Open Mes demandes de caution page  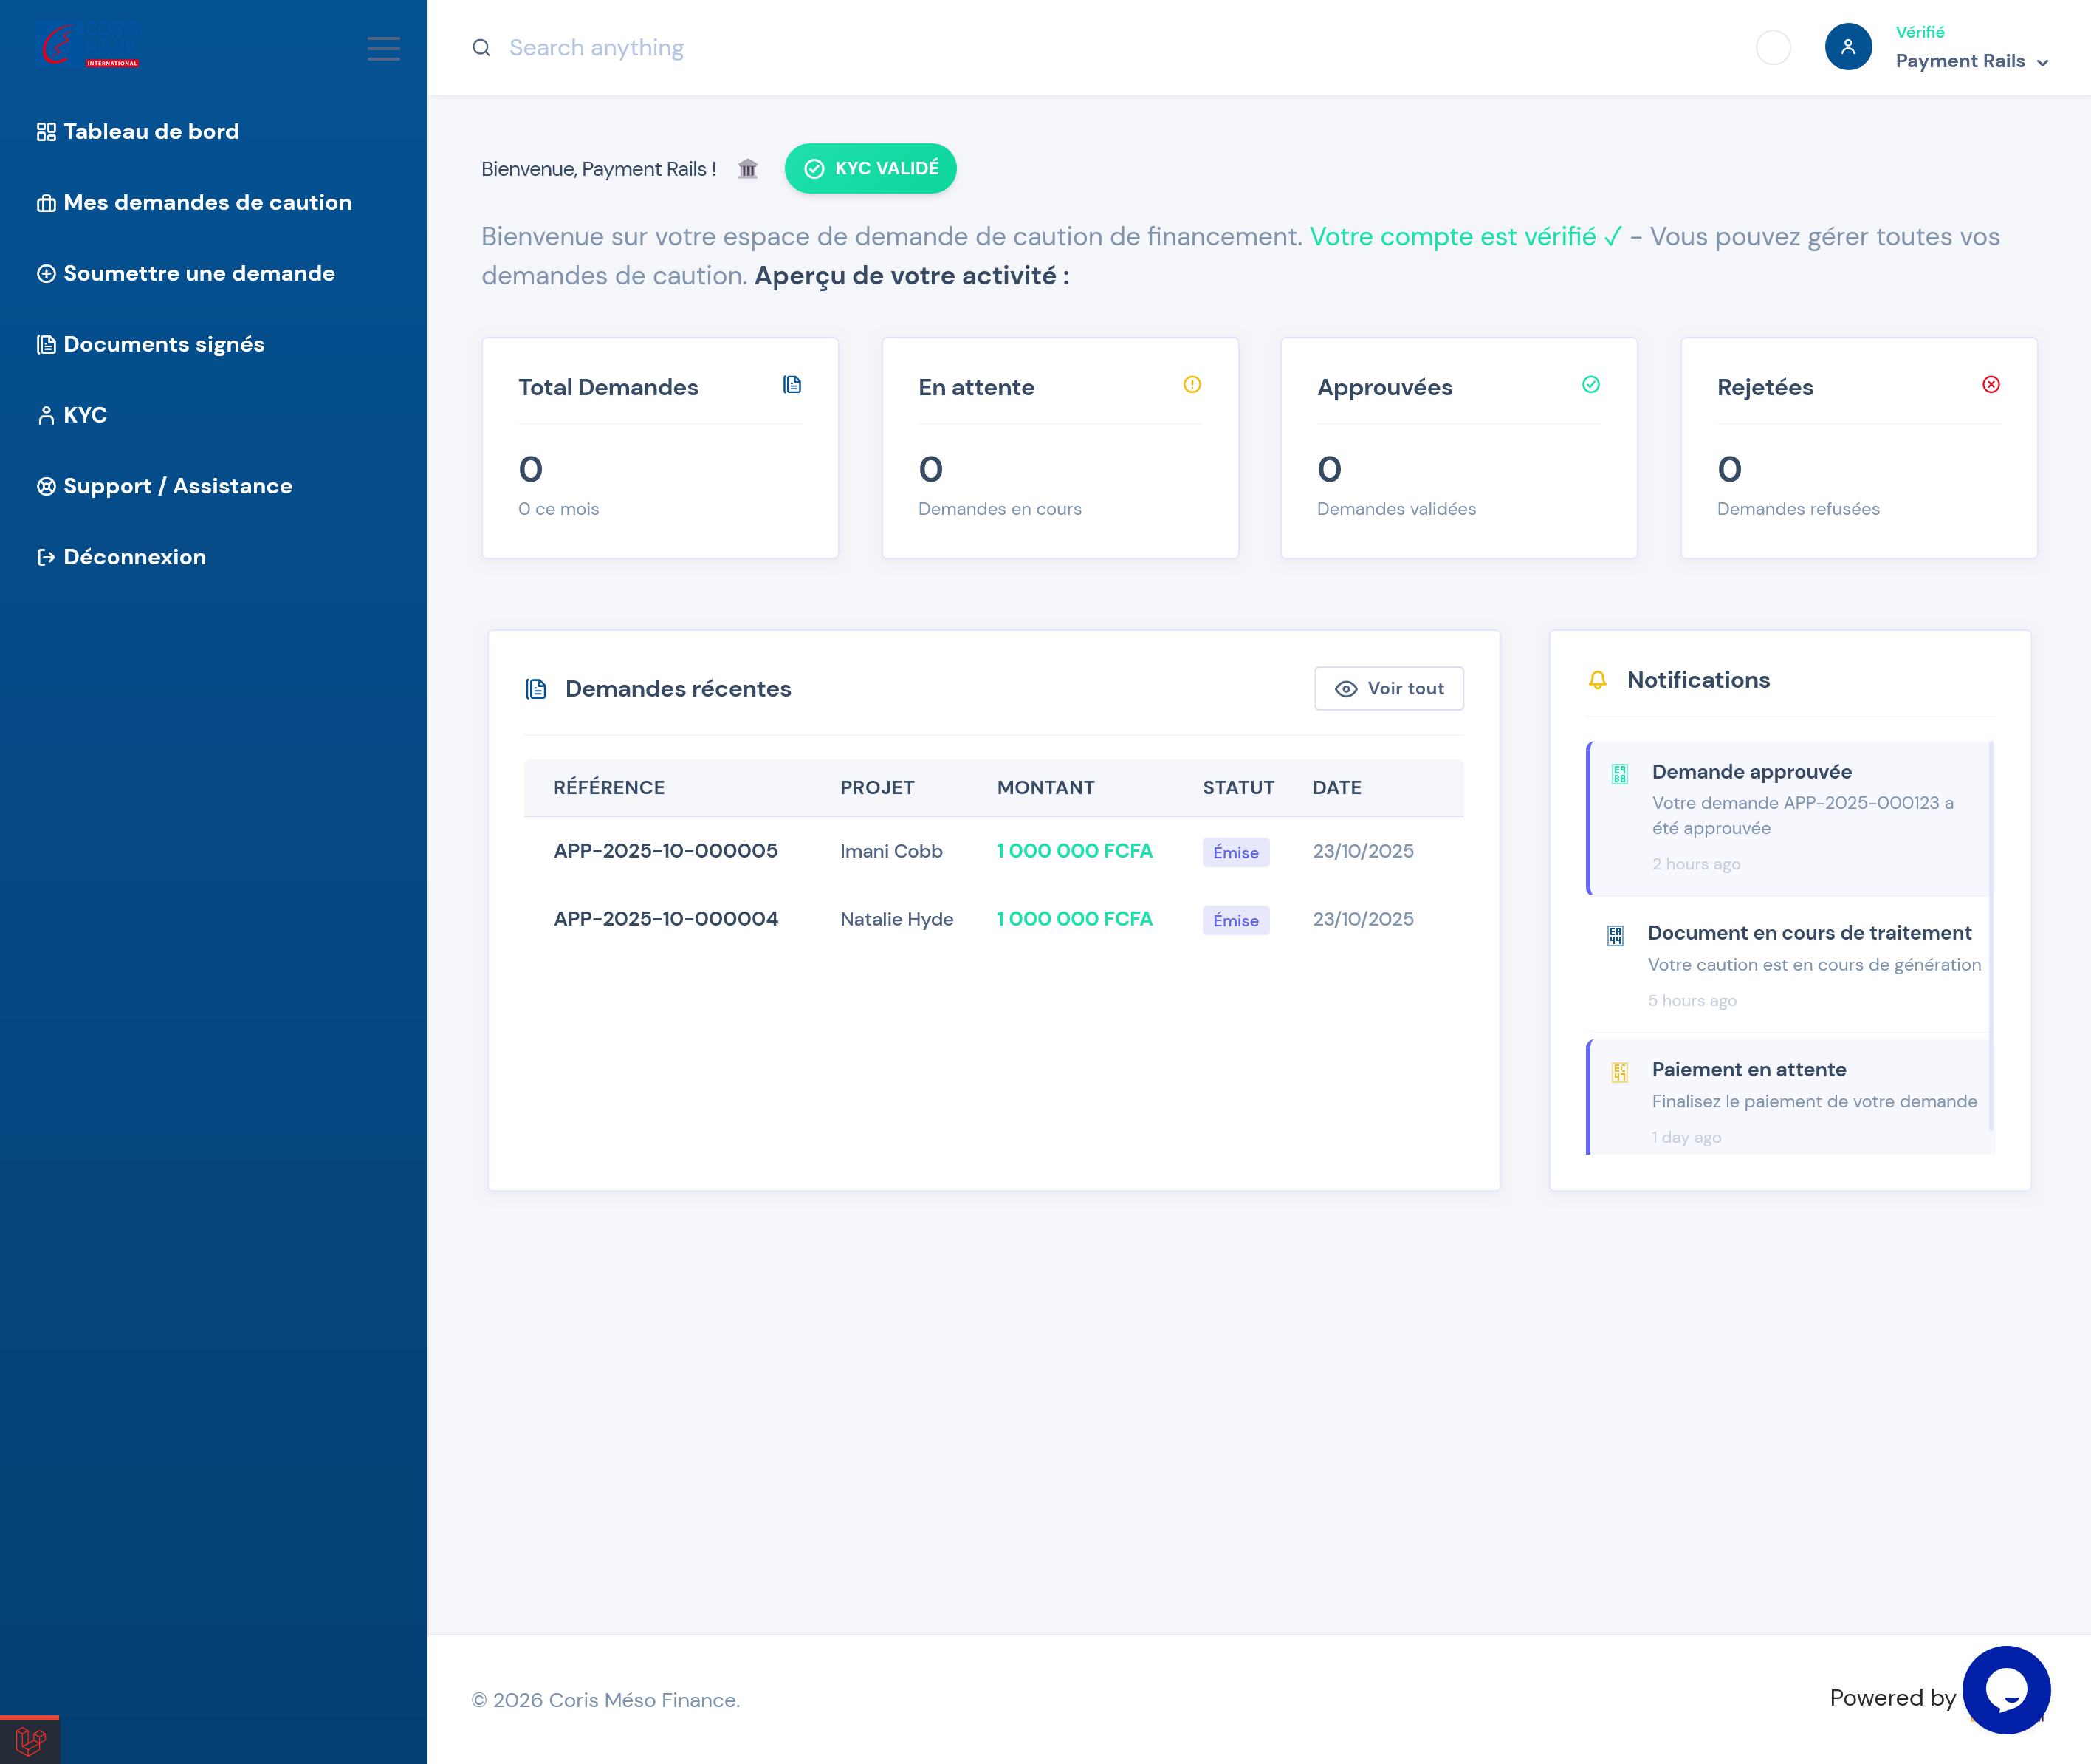206,203
